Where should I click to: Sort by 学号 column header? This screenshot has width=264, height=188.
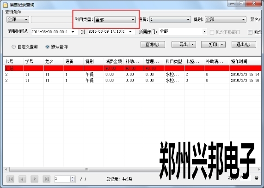(x=33, y=61)
